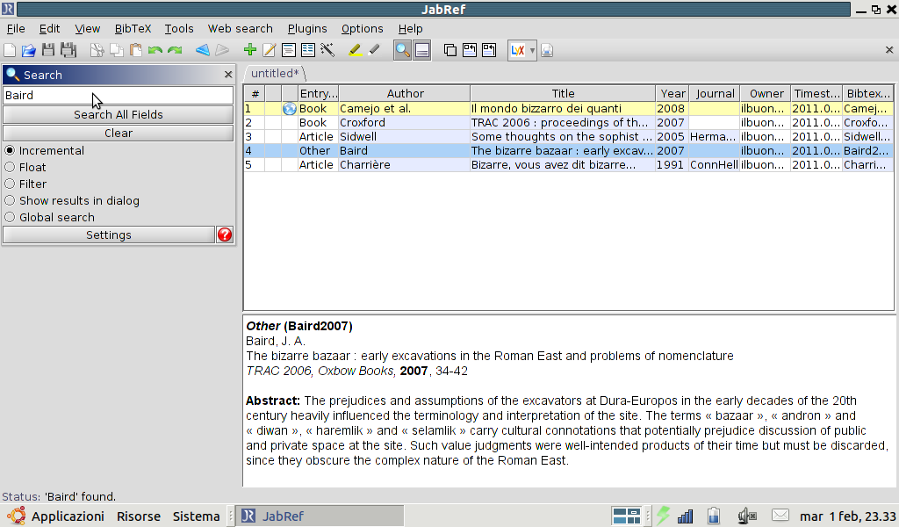This screenshot has height=527, width=899.
Task: Select Show results in dialog option
Action: pyautogui.click(x=10, y=200)
